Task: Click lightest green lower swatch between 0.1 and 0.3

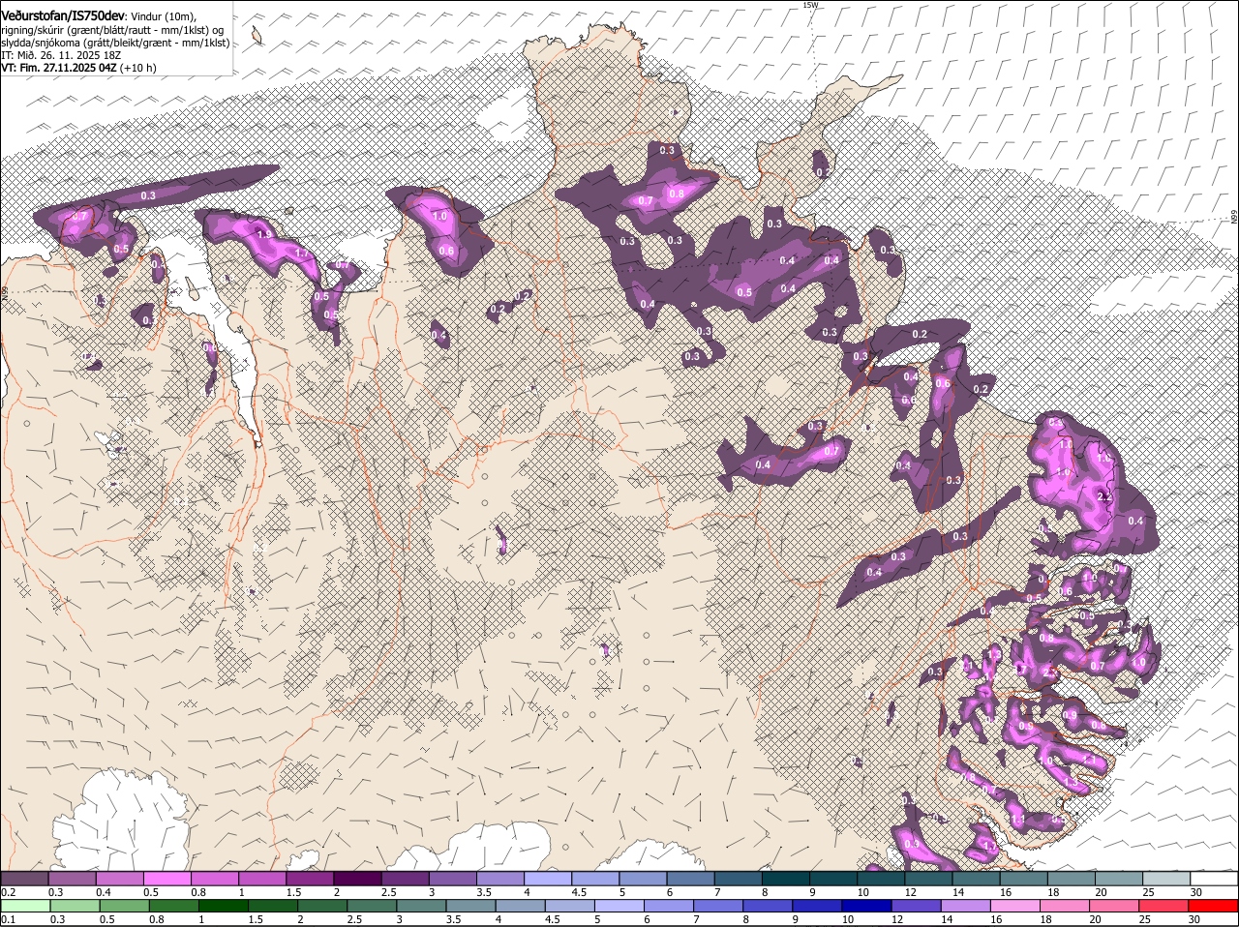Action: click(24, 906)
